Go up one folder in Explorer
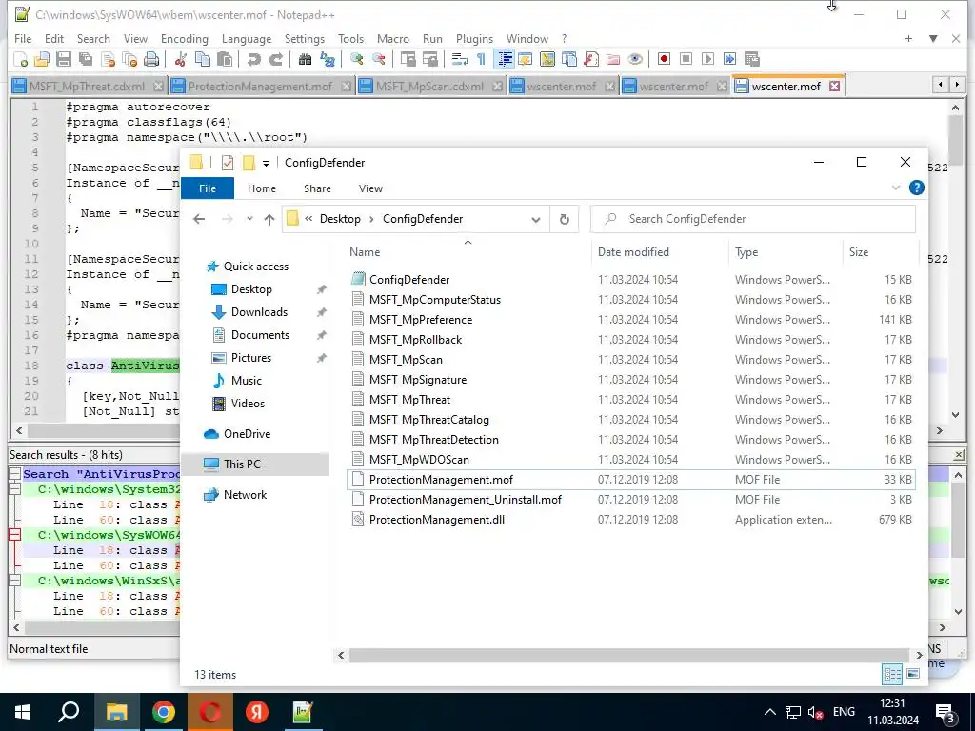The image size is (975, 731). [x=269, y=219]
